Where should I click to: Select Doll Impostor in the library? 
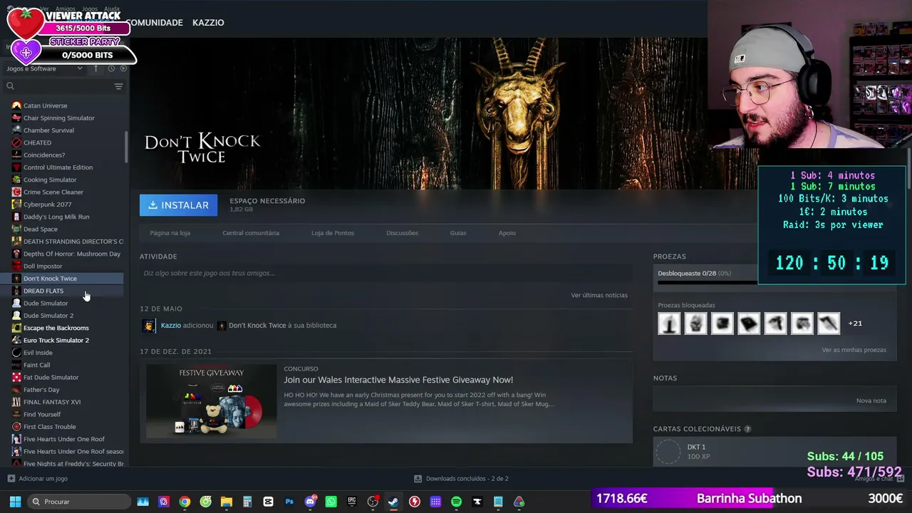click(x=43, y=266)
